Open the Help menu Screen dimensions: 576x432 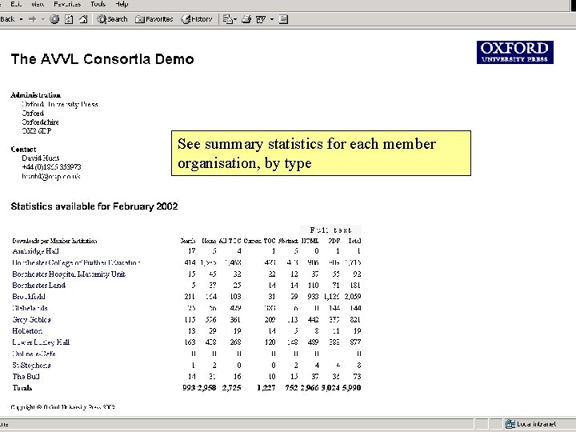tap(122, 4)
